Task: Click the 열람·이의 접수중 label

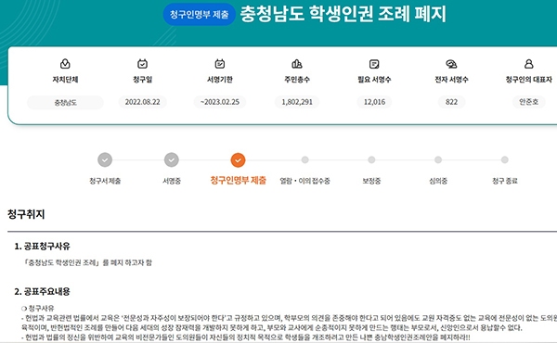Action: (x=304, y=181)
